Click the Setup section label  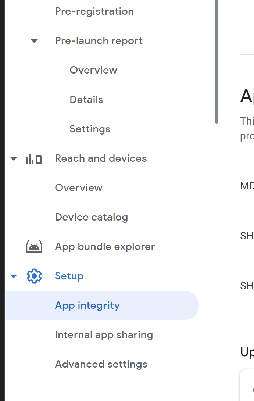coord(69,276)
